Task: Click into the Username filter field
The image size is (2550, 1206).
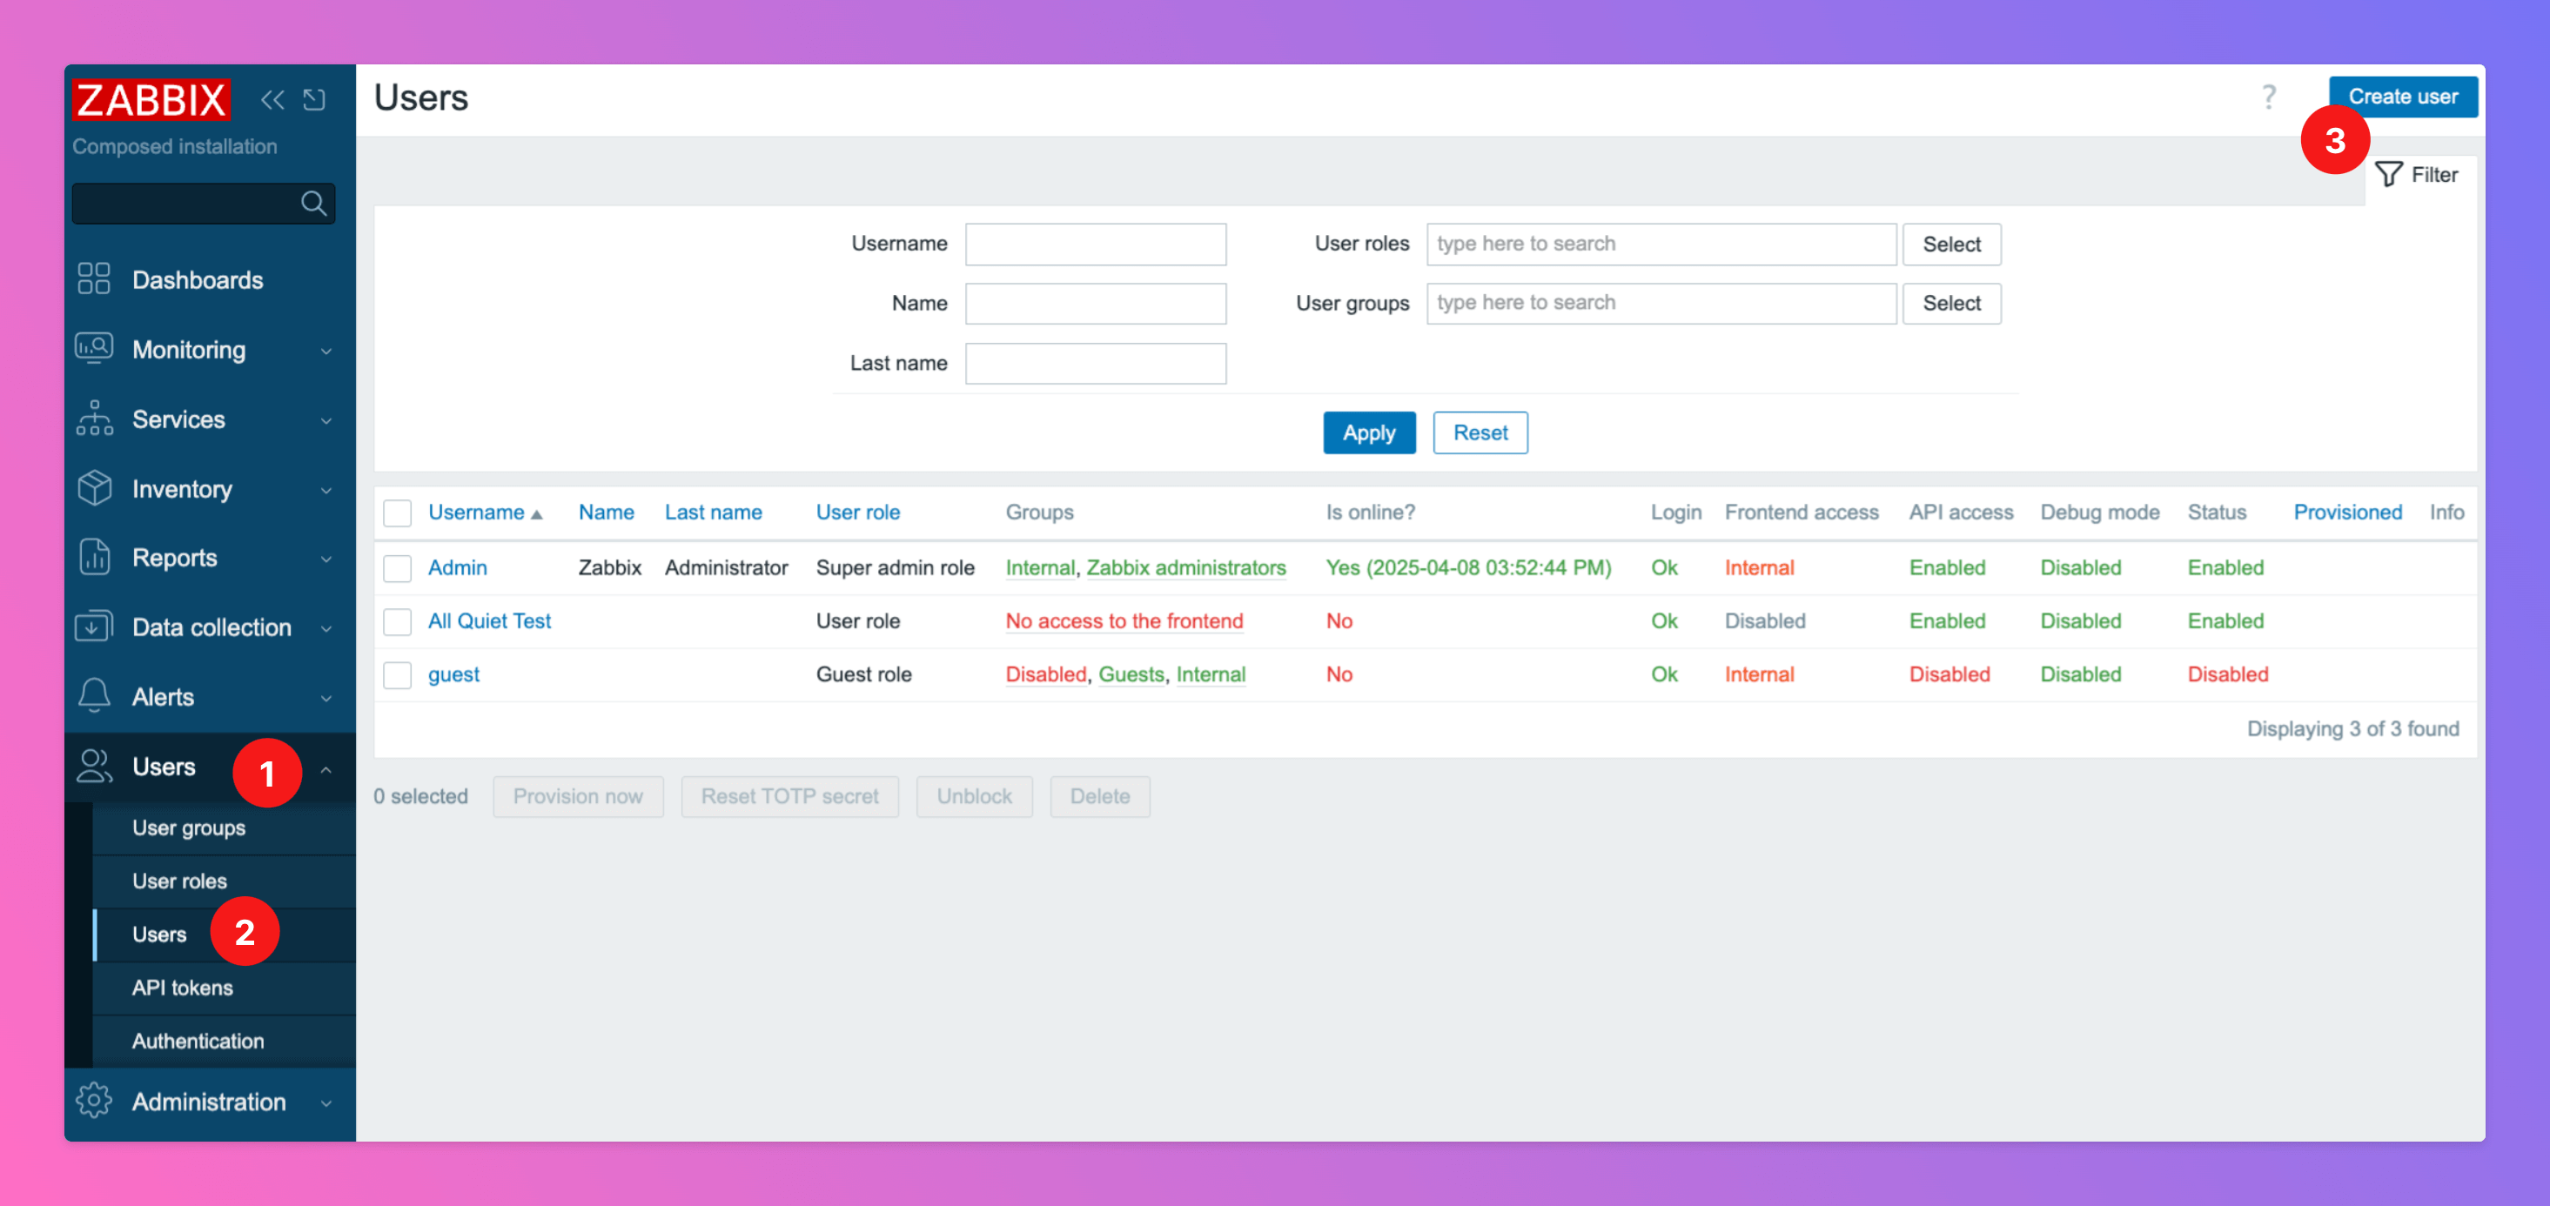Action: click(x=1095, y=245)
